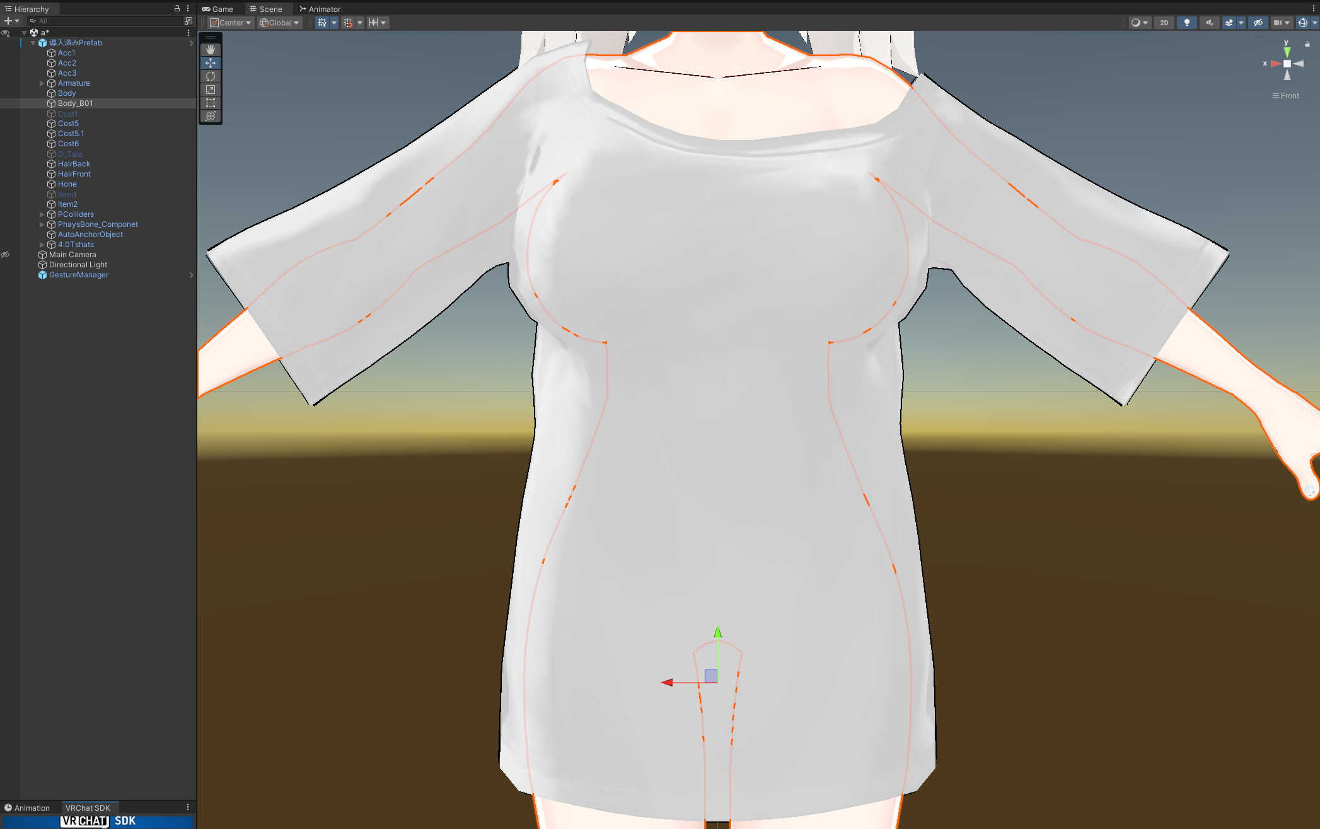Image resolution: width=1320 pixels, height=829 pixels.
Task: Switch to the Animator tab
Action: point(320,9)
